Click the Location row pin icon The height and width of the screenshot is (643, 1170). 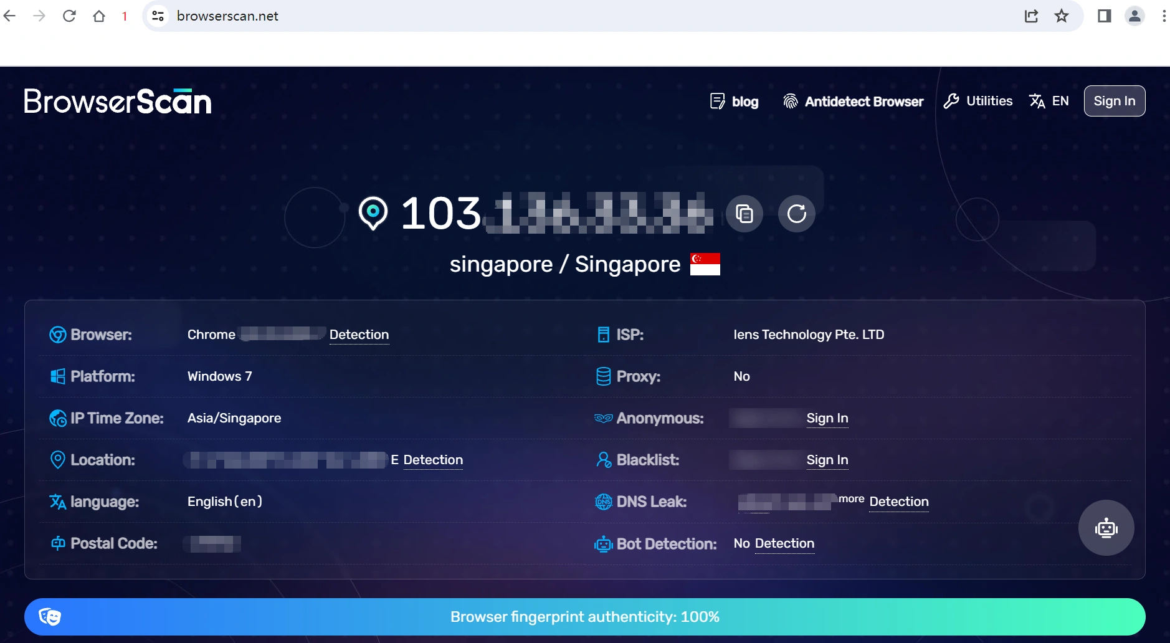point(57,460)
